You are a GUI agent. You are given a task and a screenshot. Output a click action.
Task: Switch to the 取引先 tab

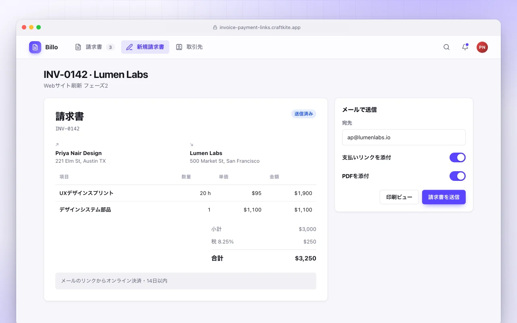[x=189, y=47]
